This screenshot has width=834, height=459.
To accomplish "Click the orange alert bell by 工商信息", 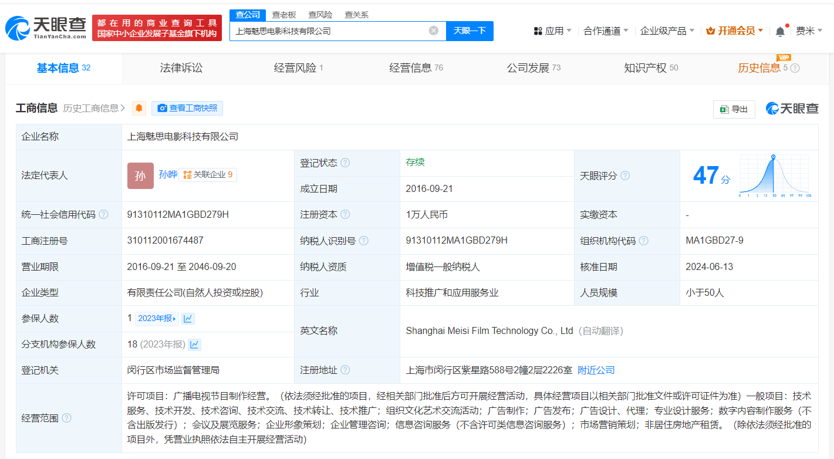I will pyautogui.click(x=139, y=108).
